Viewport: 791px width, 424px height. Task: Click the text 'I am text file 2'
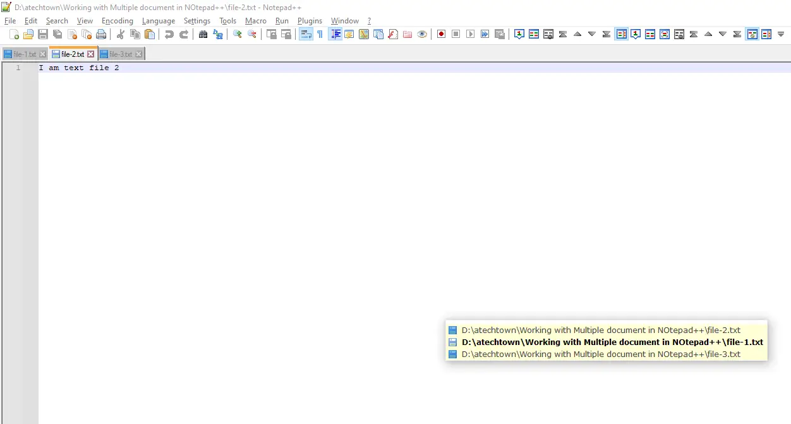coord(79,68)
